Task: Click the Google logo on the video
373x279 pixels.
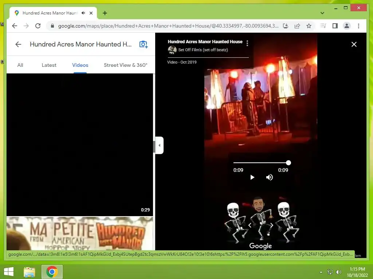Action: click(260, 246)
